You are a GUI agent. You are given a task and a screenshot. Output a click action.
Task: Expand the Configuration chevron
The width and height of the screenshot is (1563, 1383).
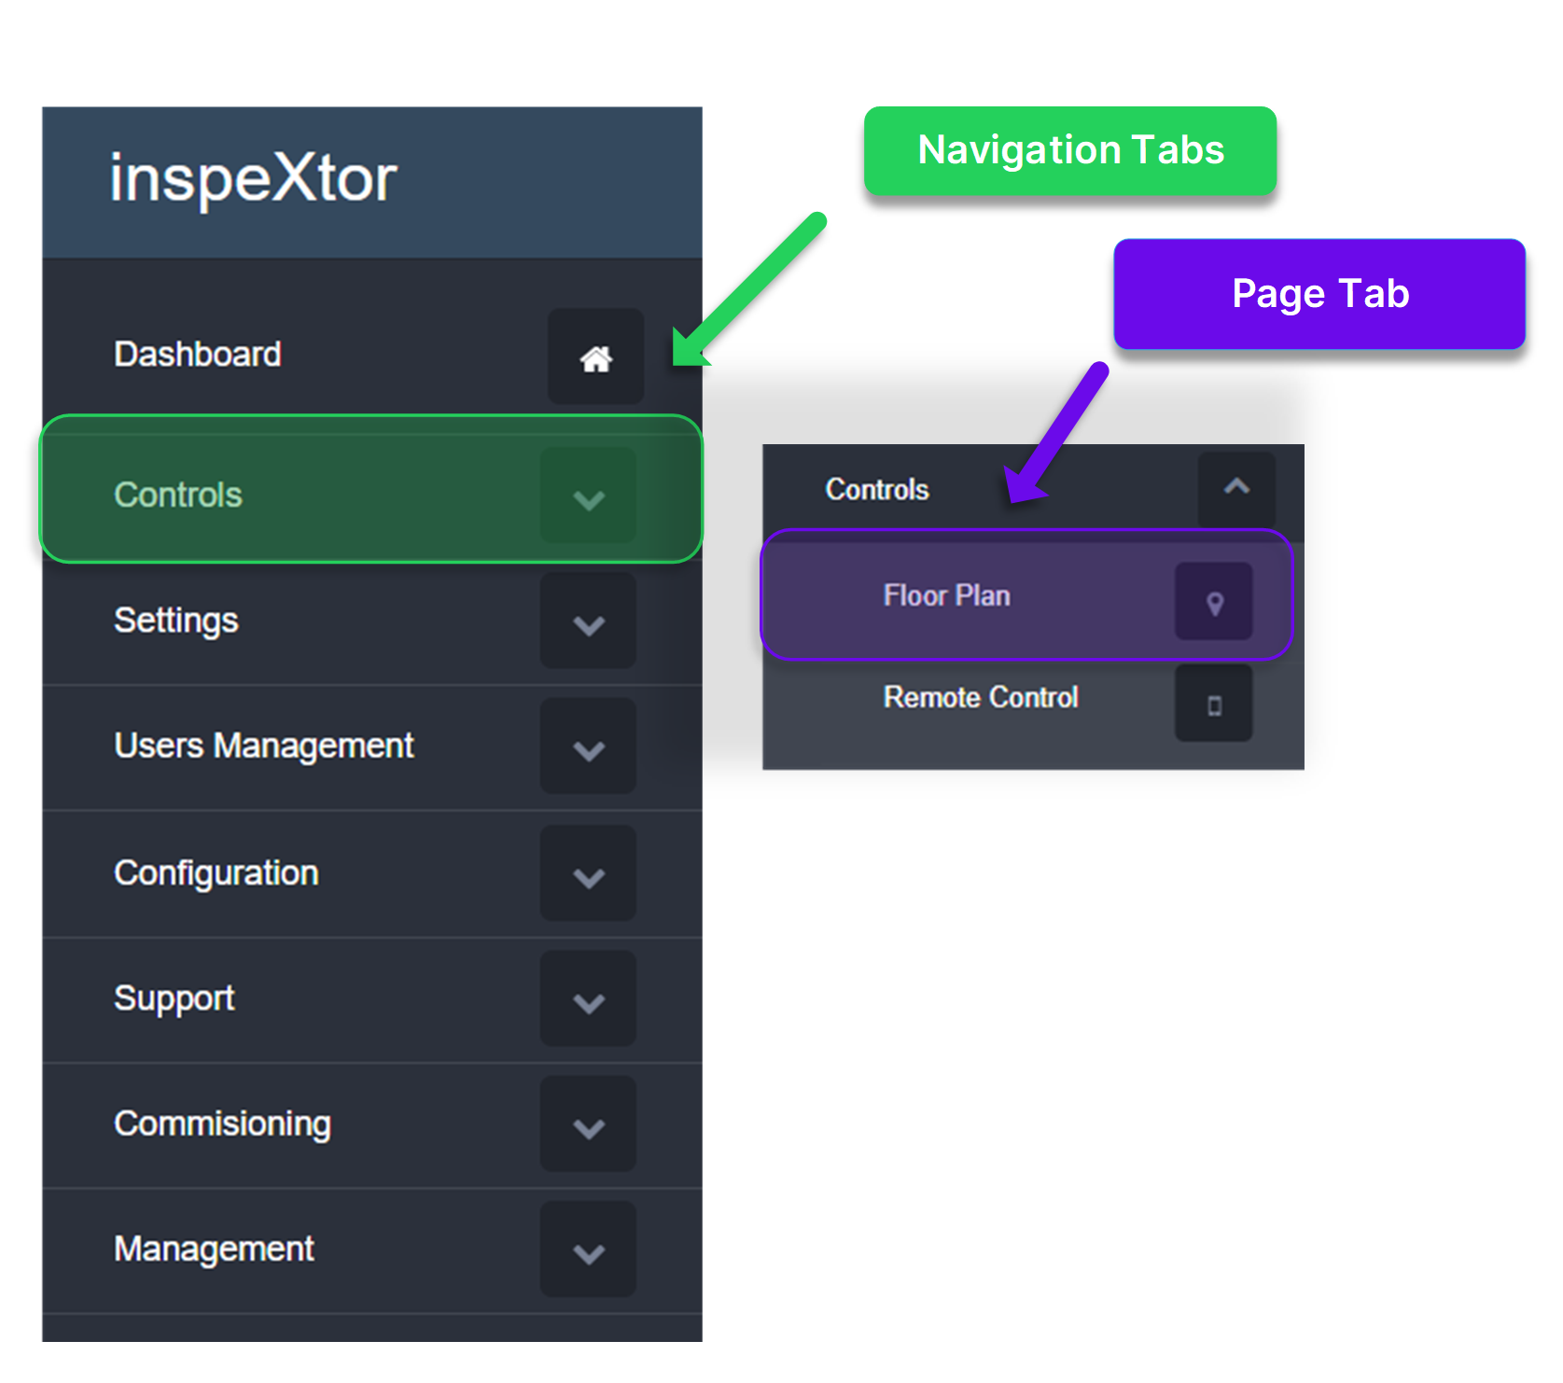pyautogui.click(x=588, y=874)
